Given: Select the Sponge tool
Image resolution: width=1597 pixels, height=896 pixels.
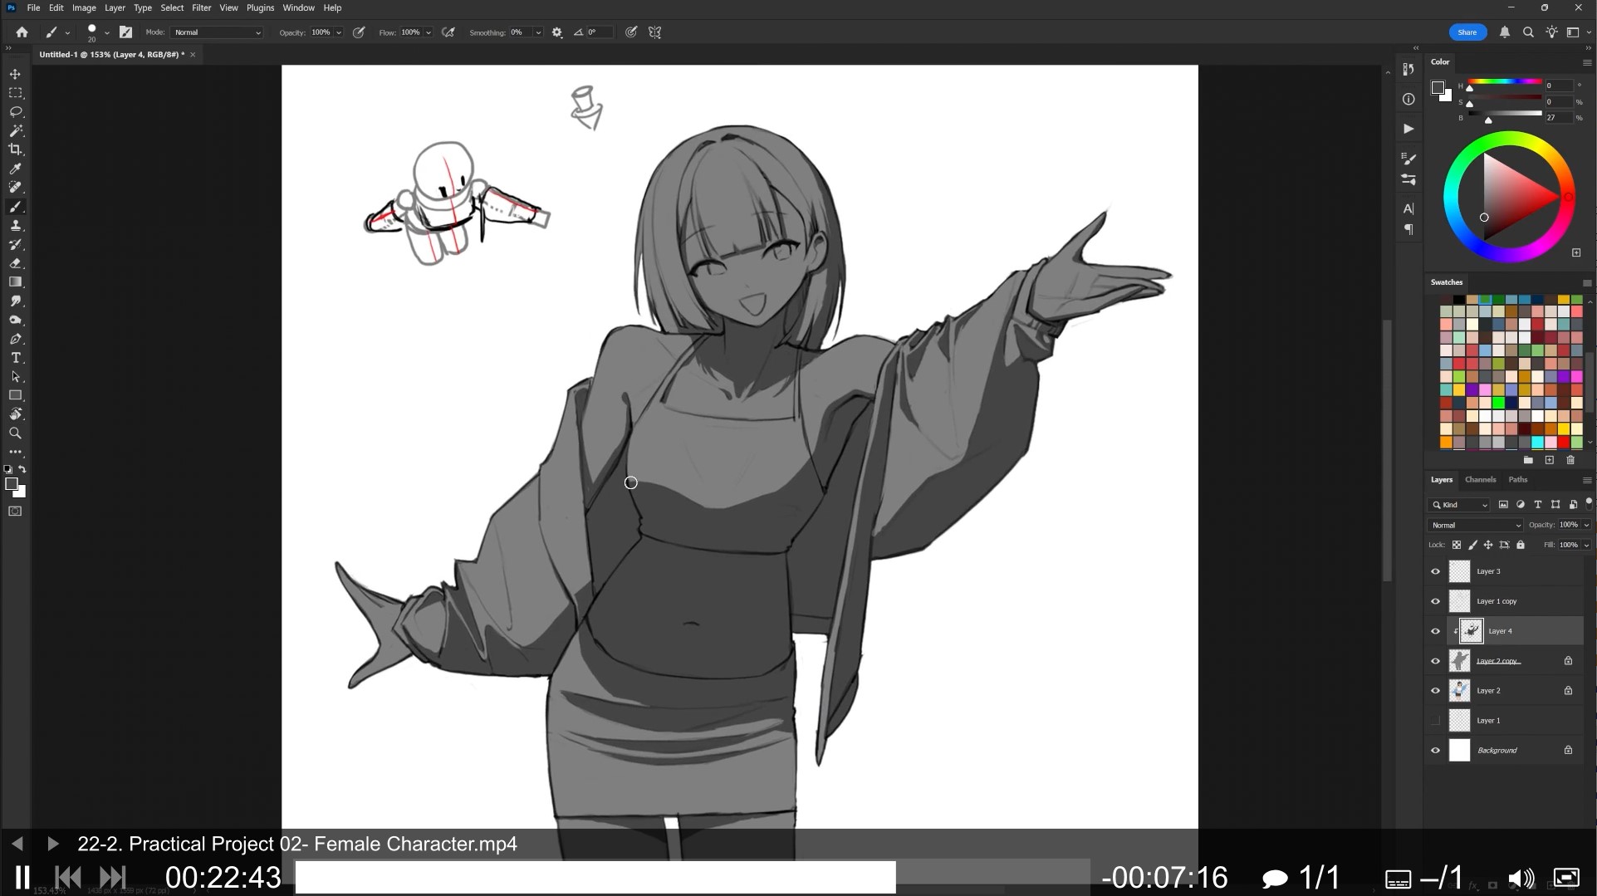Looking at the screenshot, I should (x=15, y=321).
